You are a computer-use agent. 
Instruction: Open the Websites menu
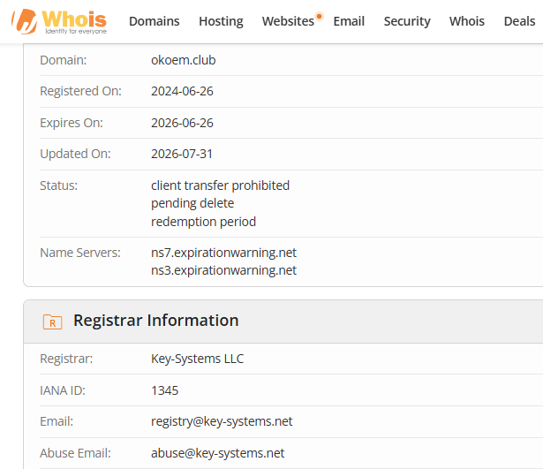pos(288,21)
